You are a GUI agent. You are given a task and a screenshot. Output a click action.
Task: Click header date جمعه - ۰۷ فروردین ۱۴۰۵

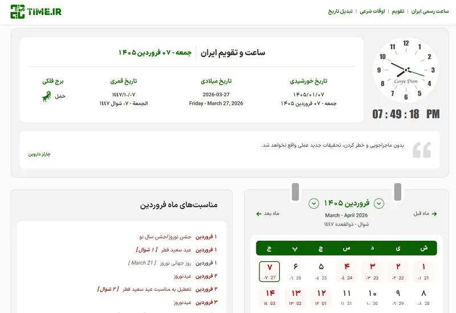coord(155,52)
